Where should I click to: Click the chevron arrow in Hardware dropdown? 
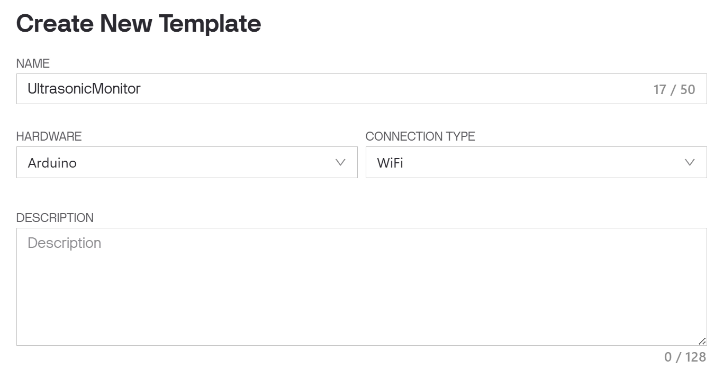click(x=340, y=162)
